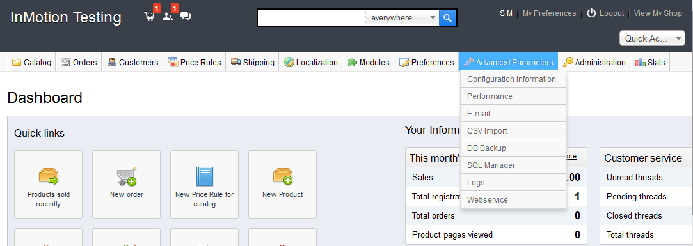
Task: Click the Dashboard page heading
Action: [x=45, y=98]
